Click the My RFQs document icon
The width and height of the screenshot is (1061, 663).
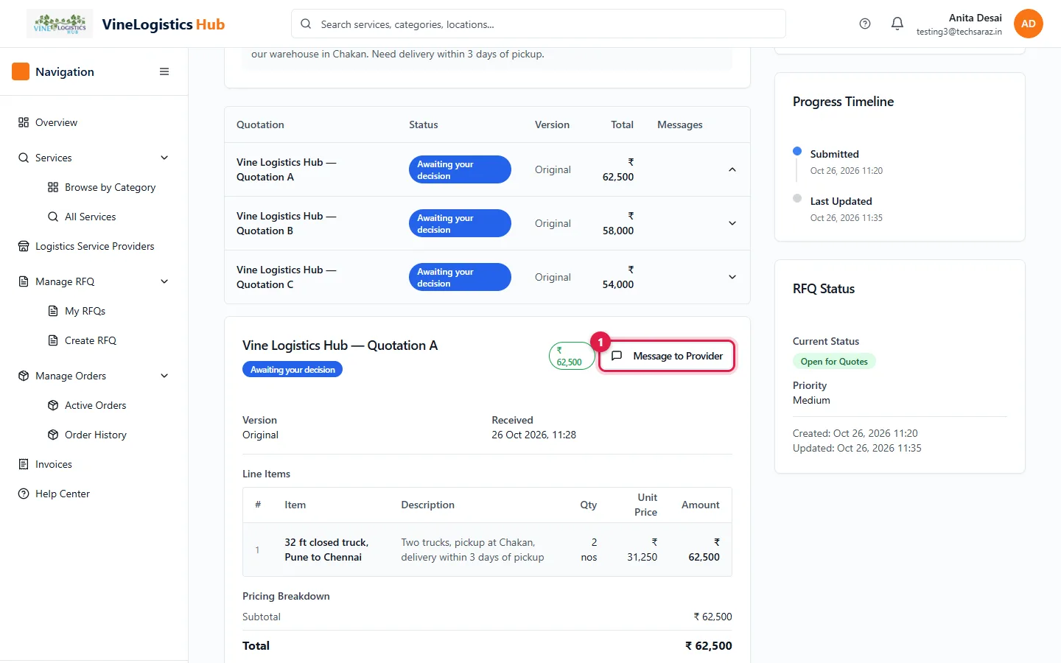pyautogui.click(x=53, y=311)
